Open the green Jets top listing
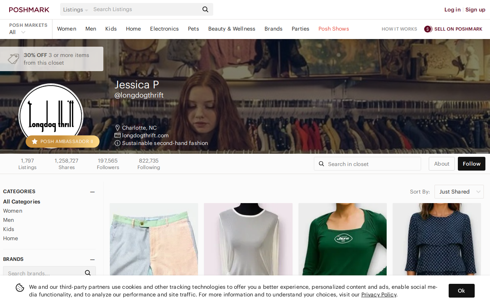 click(343, 239)
